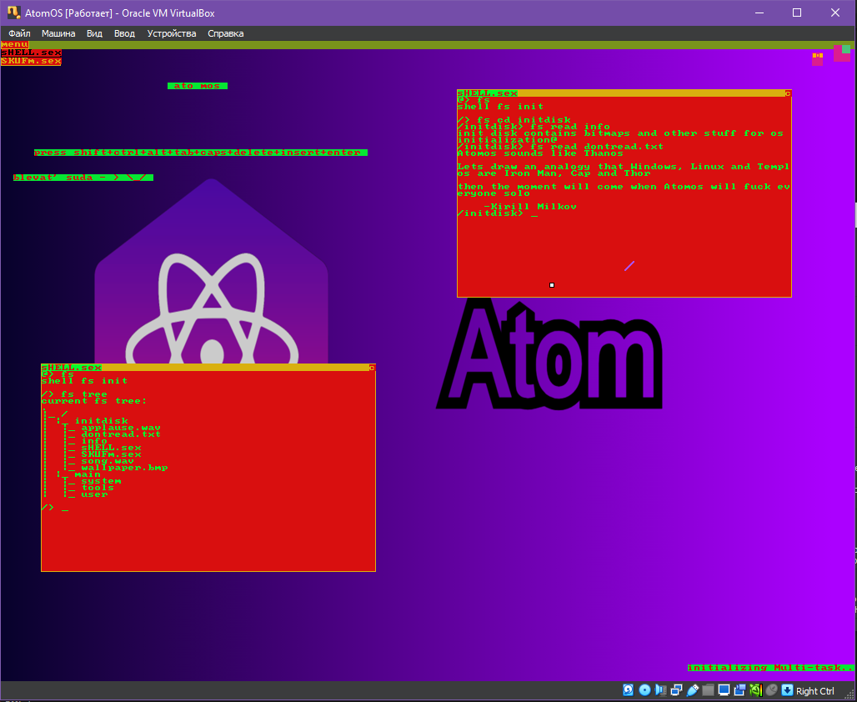
Task: Click the video recording status icon
Action: point(739,690)
